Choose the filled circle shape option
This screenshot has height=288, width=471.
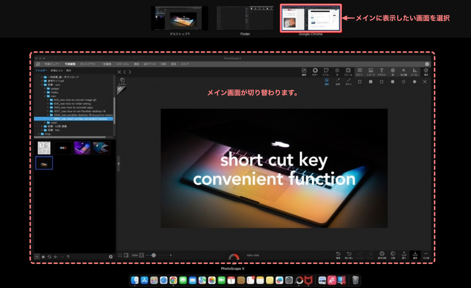(x=414, y=82)
